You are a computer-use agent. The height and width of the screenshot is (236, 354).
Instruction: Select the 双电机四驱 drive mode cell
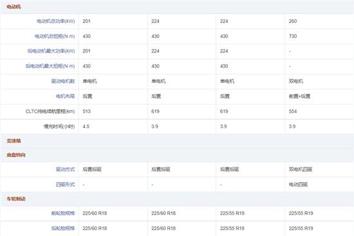(x=301, y=169)
